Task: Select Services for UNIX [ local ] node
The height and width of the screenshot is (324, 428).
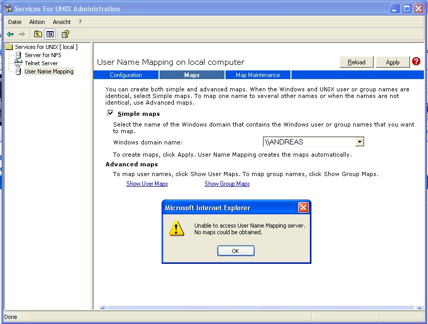Action: click(46, 47)
